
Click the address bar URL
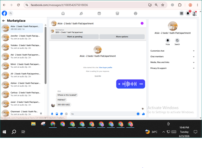pyautogui.click(x=59, y=5)
